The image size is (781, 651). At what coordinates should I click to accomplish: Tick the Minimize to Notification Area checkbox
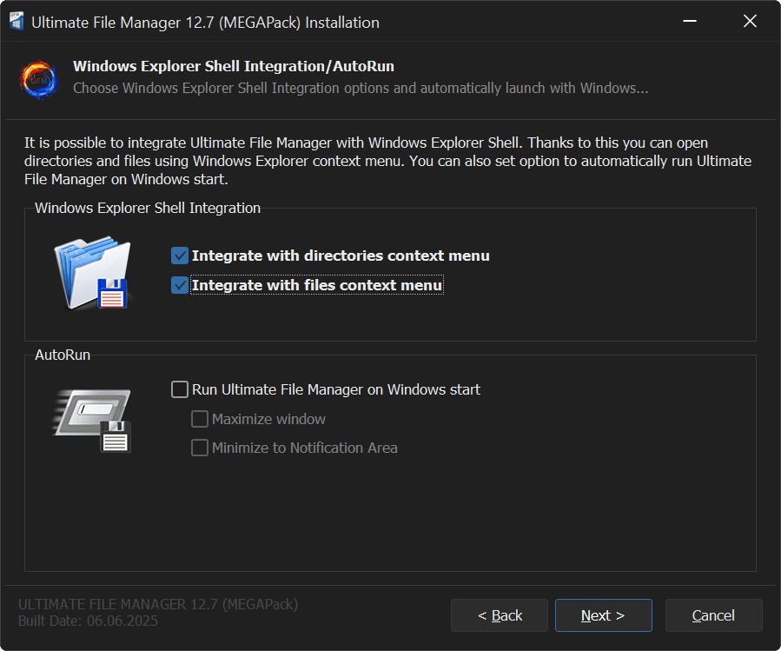tap(200, 448)
